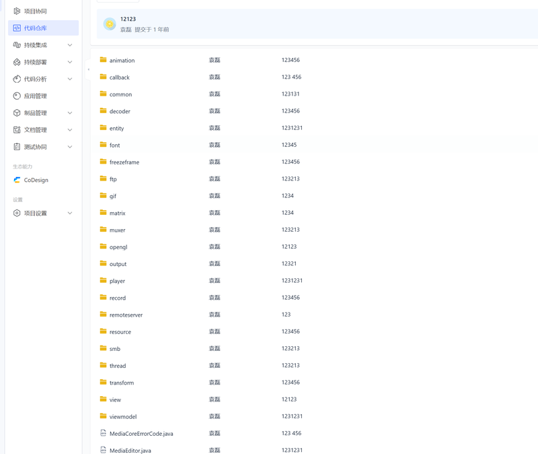
Task: Click the gif folder icon
Action: tap(104, 195)
